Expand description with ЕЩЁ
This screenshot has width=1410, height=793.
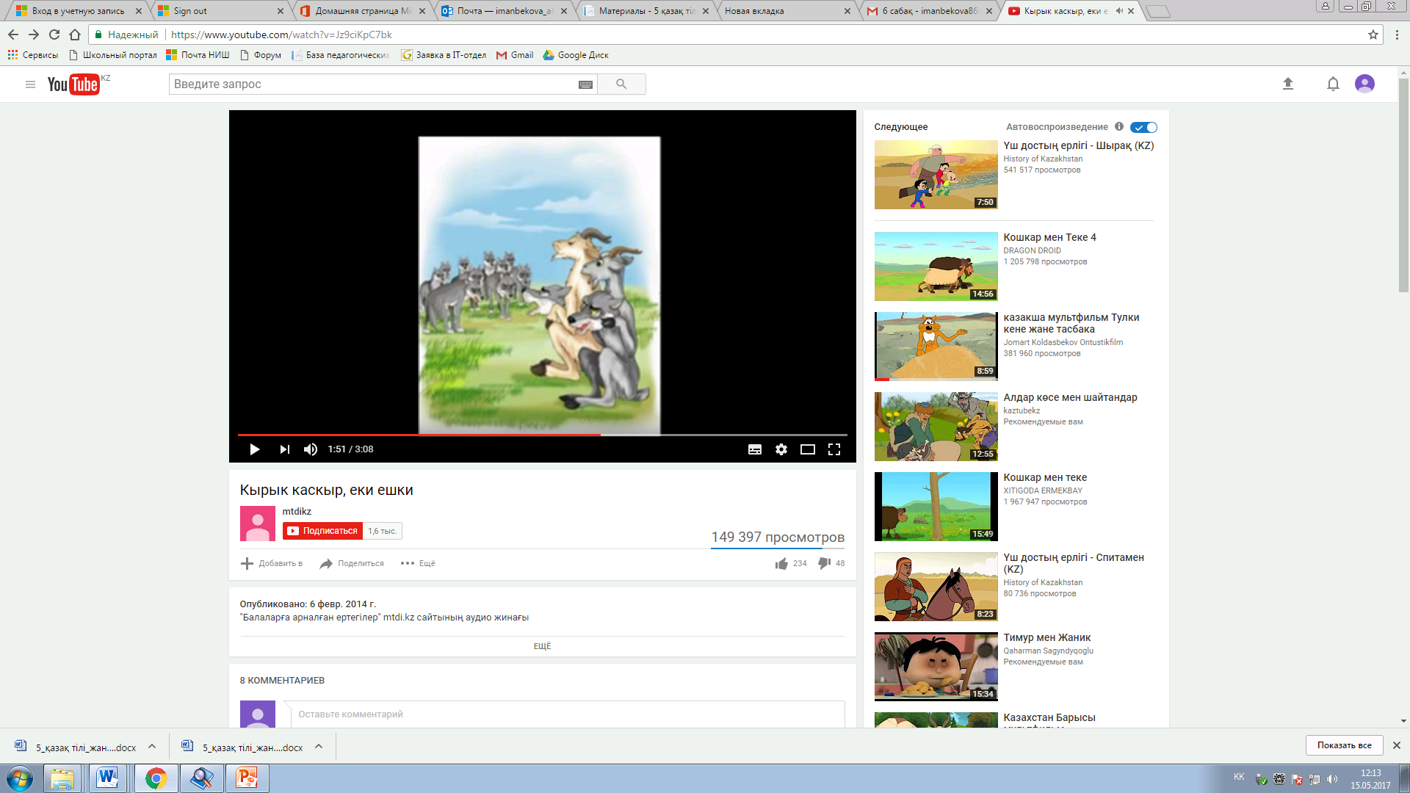pos(542,646)
